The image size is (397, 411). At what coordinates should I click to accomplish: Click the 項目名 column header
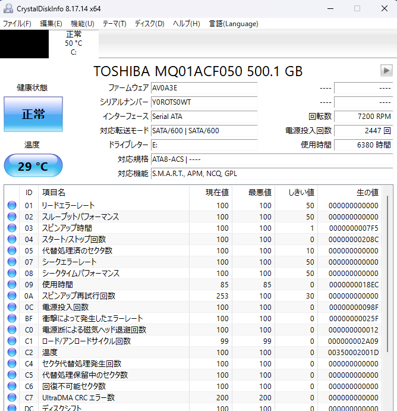pos(114,193)
